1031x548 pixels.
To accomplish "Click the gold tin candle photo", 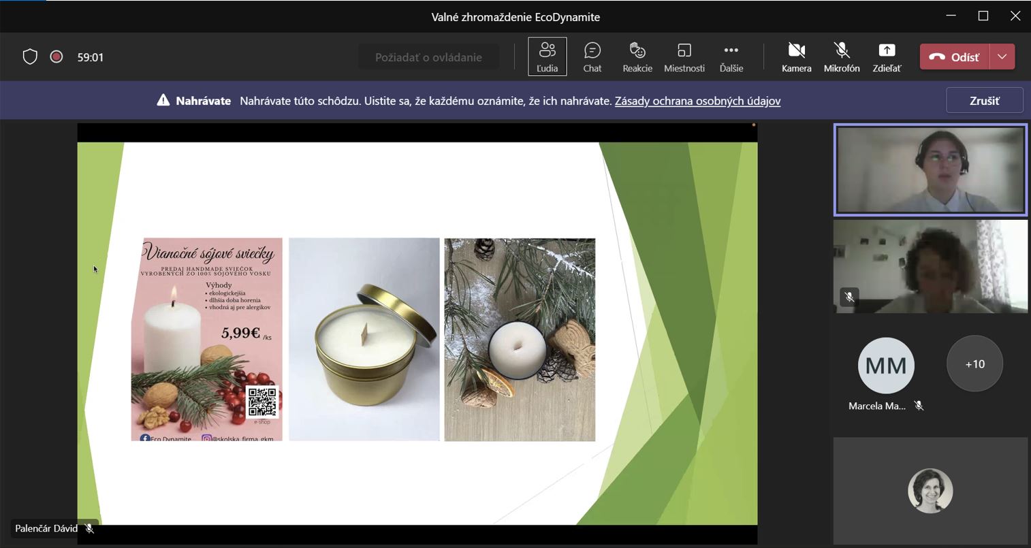I will coord(364,339).
